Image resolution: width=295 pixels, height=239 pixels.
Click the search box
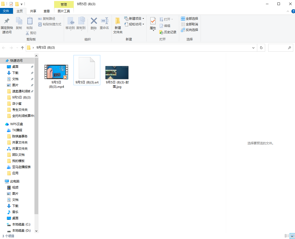point(280,48)
